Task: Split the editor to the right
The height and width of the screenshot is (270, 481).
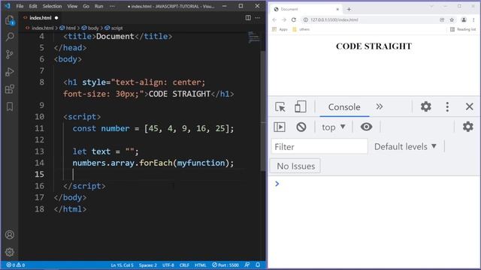Action: click(x=248, y=18)
